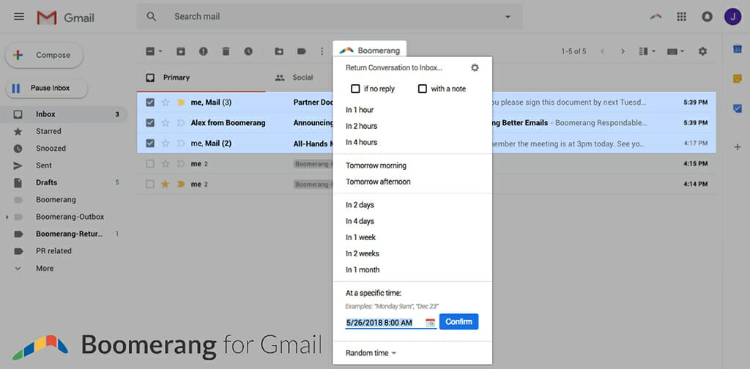Click the Gmail logo
750x369 pixels.
pos(65,18)
